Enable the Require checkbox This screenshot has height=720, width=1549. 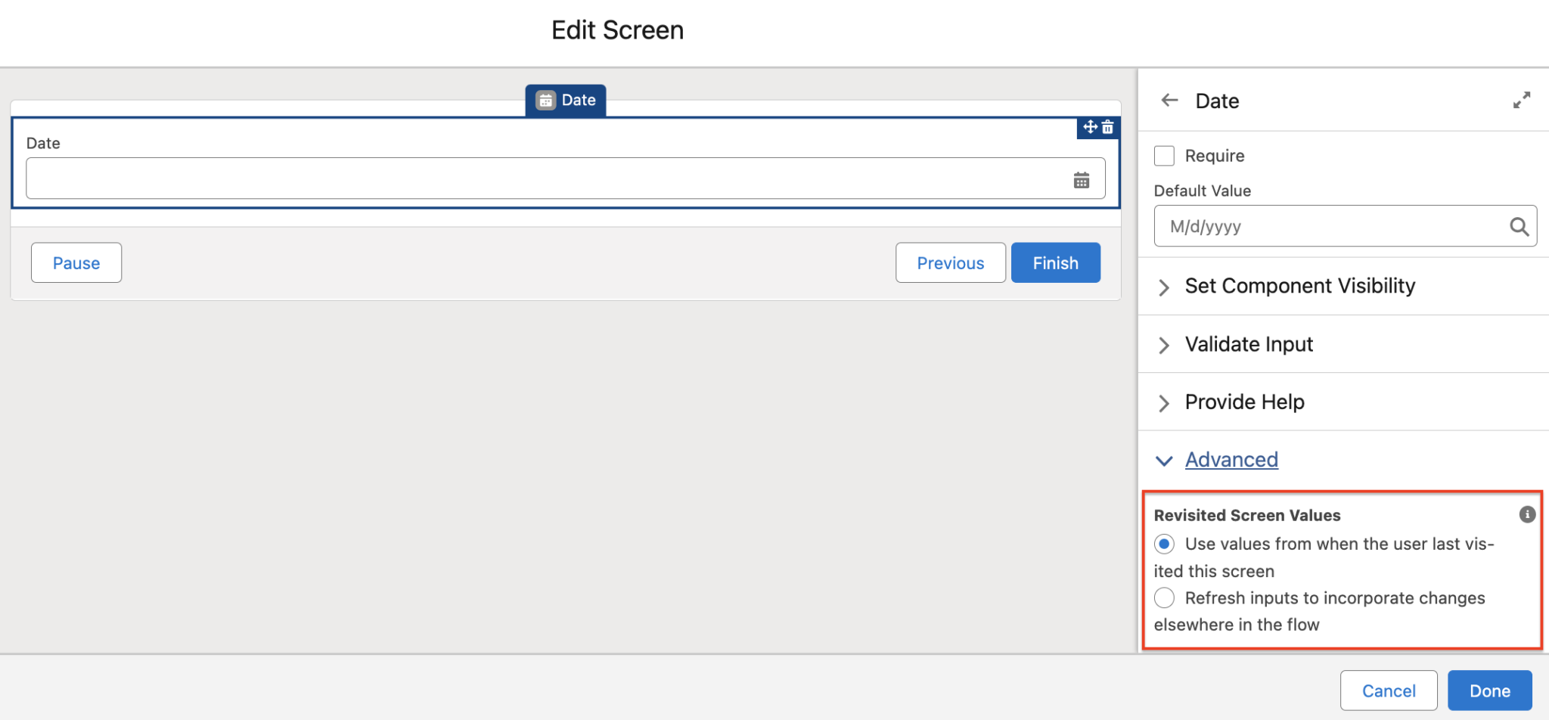coord(1164,156)
